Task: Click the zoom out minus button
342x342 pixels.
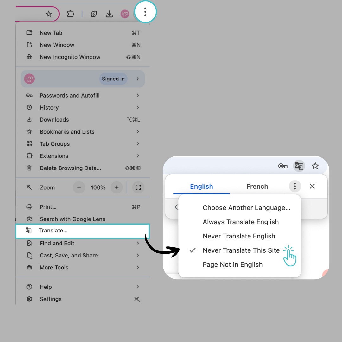Action: (x=79, y=187)
